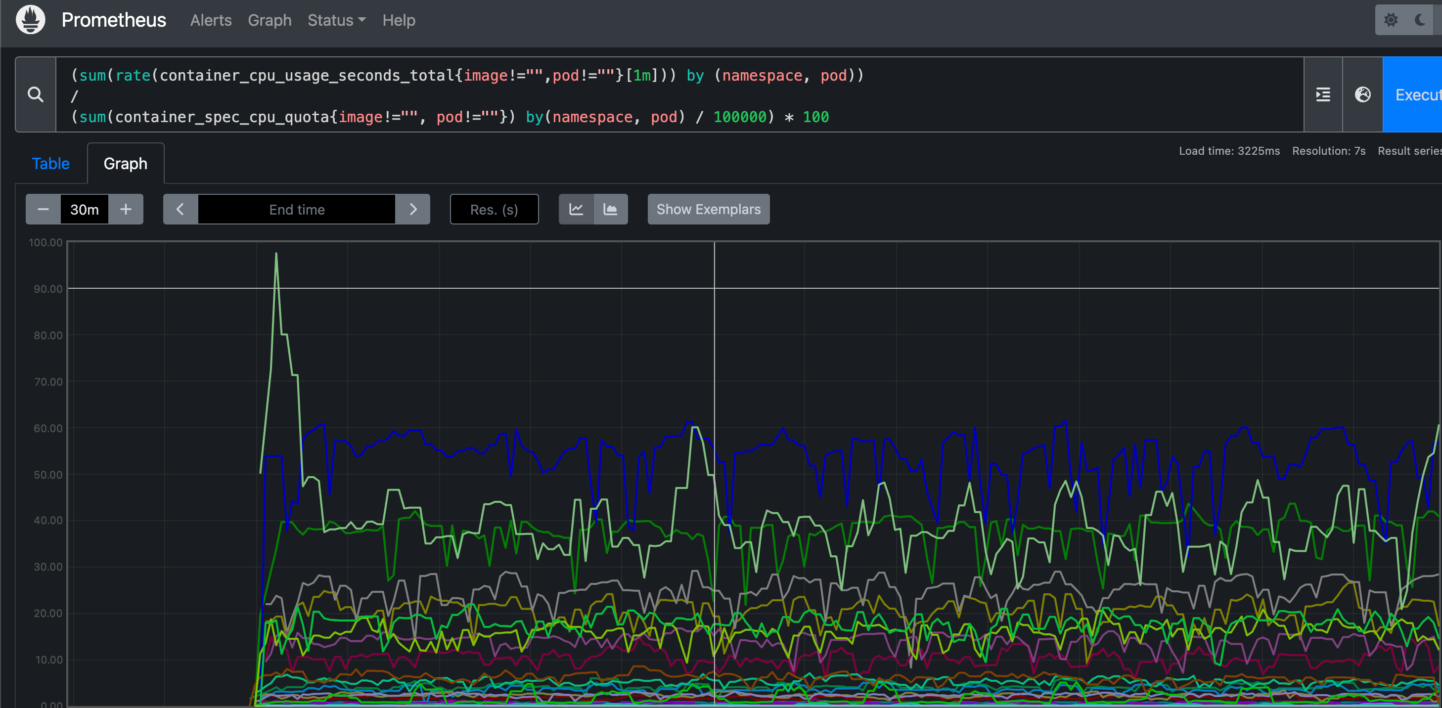Screen dimensions: 1442x708
Task: Click the search magnifier icon
Action: click(x=35, y=94)
